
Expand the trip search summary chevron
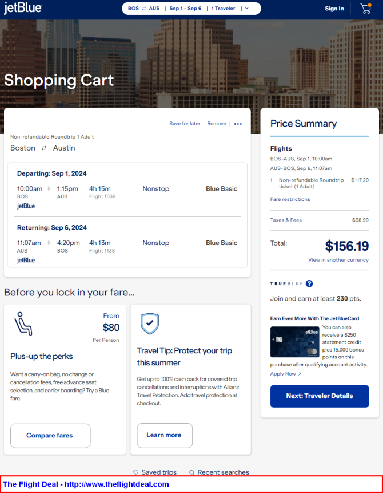[x=247, y=9]
